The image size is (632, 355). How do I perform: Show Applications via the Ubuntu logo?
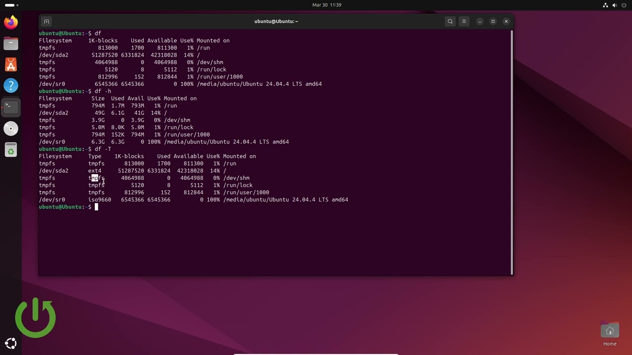coord(10,344)
